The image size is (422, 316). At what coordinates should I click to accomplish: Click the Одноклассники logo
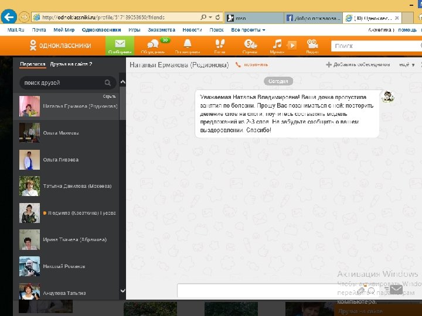60,45
